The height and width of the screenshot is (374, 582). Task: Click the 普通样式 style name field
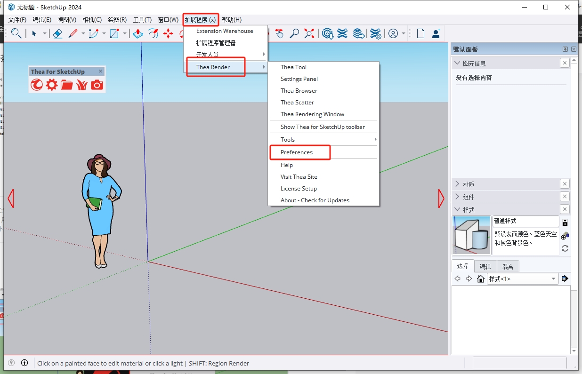[x=525, y=221]
